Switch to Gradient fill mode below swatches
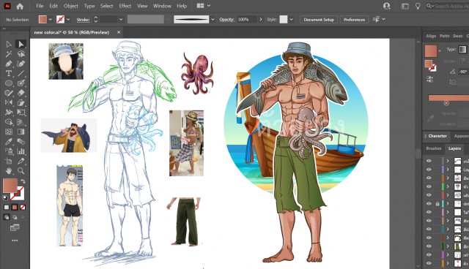Viewport: 469px width, 269px height. (15, 207)
